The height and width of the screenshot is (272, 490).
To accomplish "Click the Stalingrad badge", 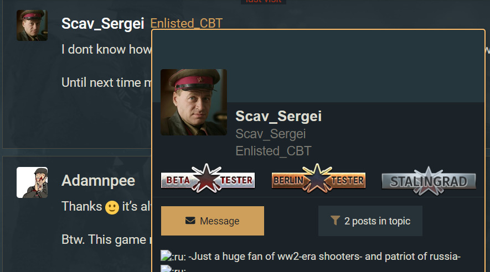I will click(x=429, y=181).
